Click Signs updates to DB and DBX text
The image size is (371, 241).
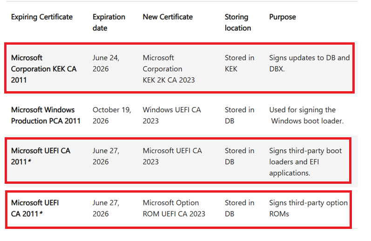tap(310, 63)
